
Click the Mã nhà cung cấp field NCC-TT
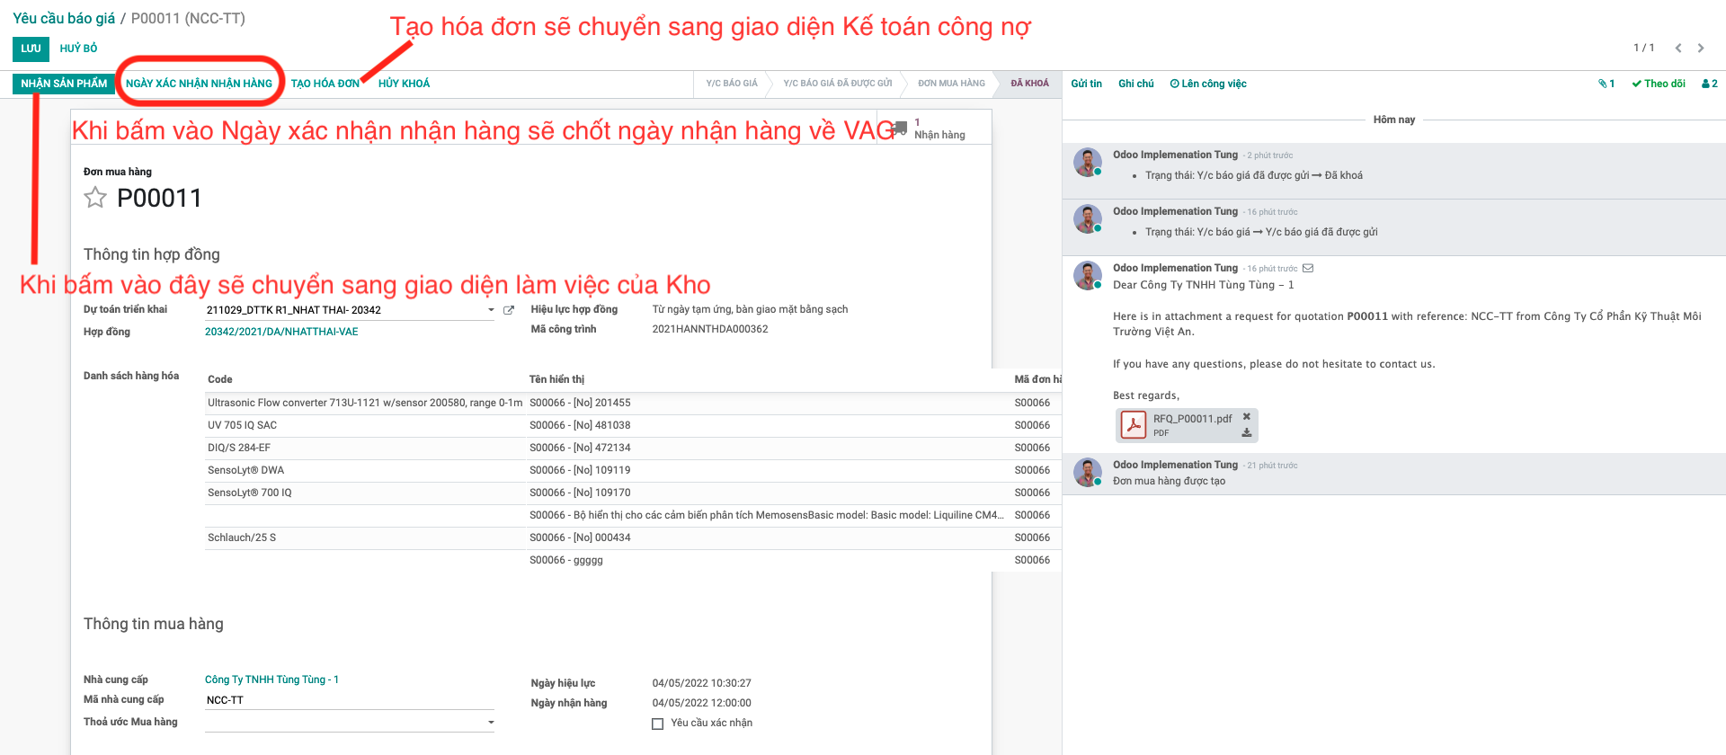350,700
